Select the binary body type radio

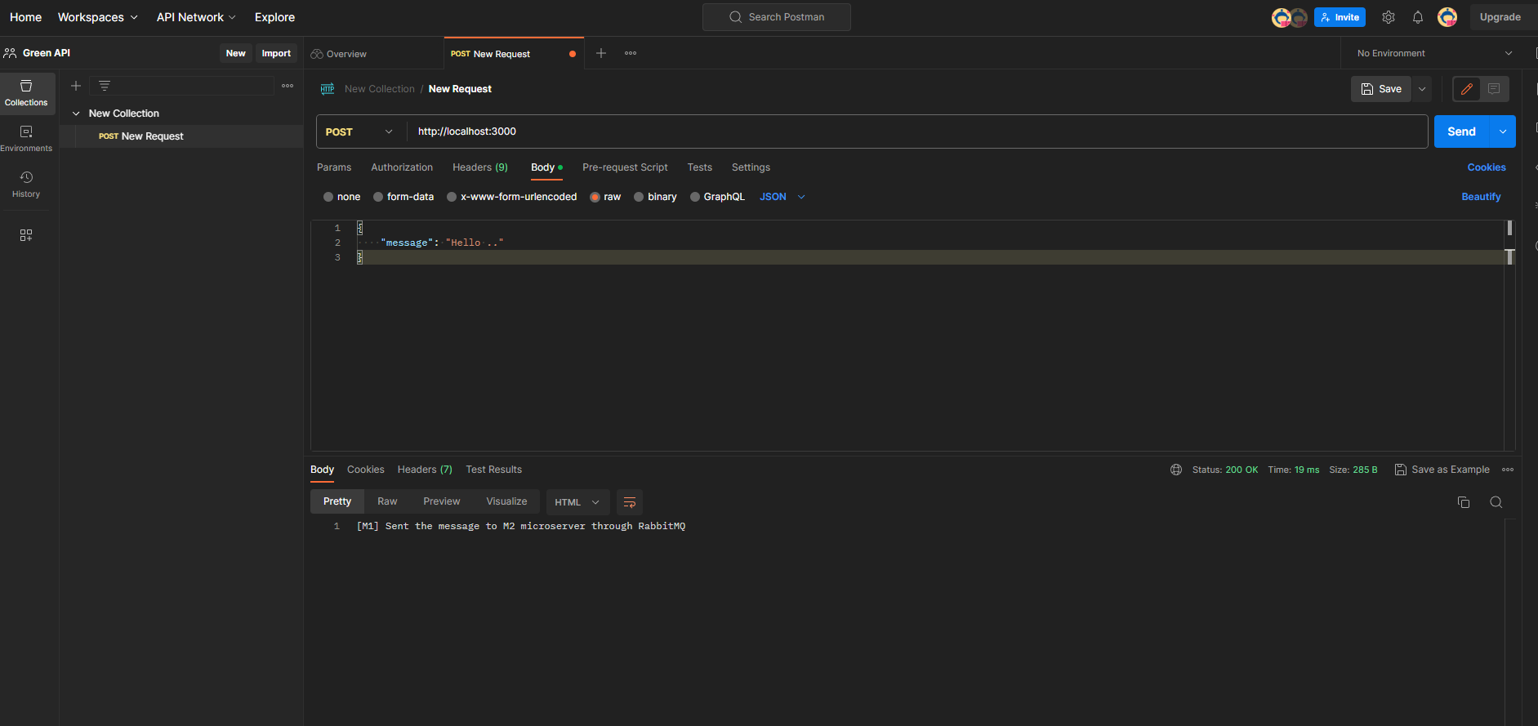point(639,197)
